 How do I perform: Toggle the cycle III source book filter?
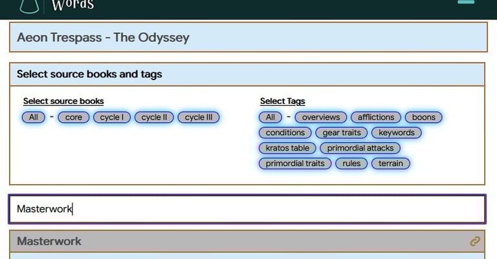(x=199, y=118)
